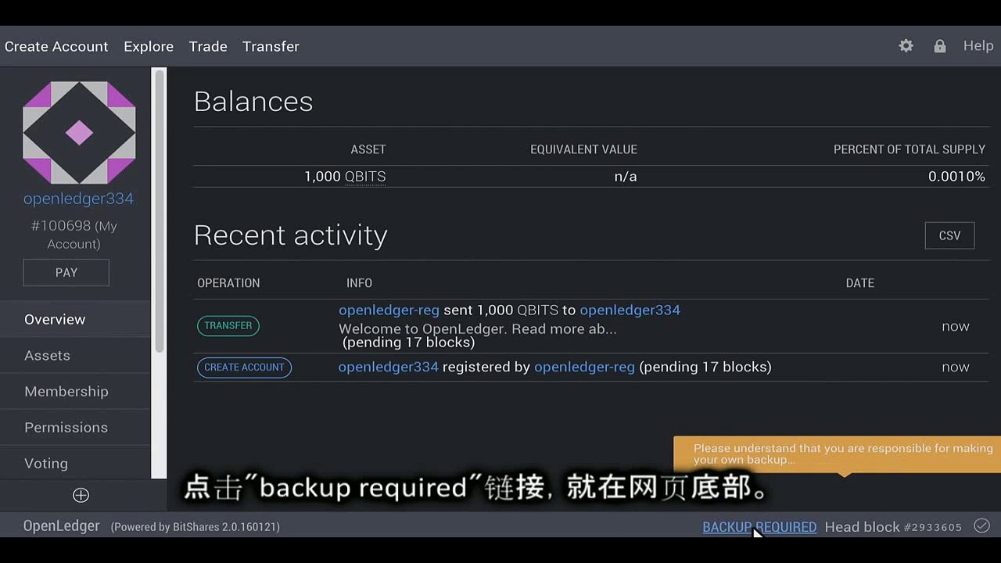This screenshot has width=1001, height=563.
Task: Go to the Voting section
Action: 75,463
